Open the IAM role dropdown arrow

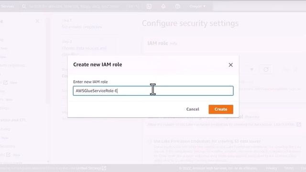[x=252, y=69]
